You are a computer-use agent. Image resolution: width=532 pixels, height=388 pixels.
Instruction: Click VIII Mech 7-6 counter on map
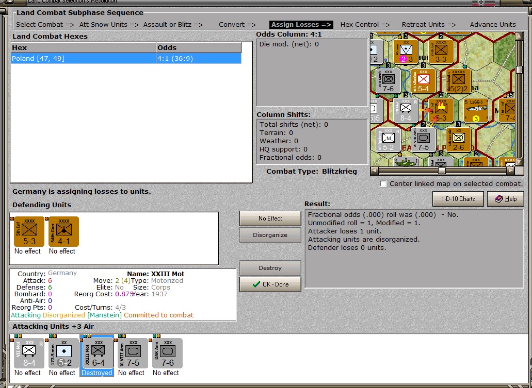click(x=388, y=81)
